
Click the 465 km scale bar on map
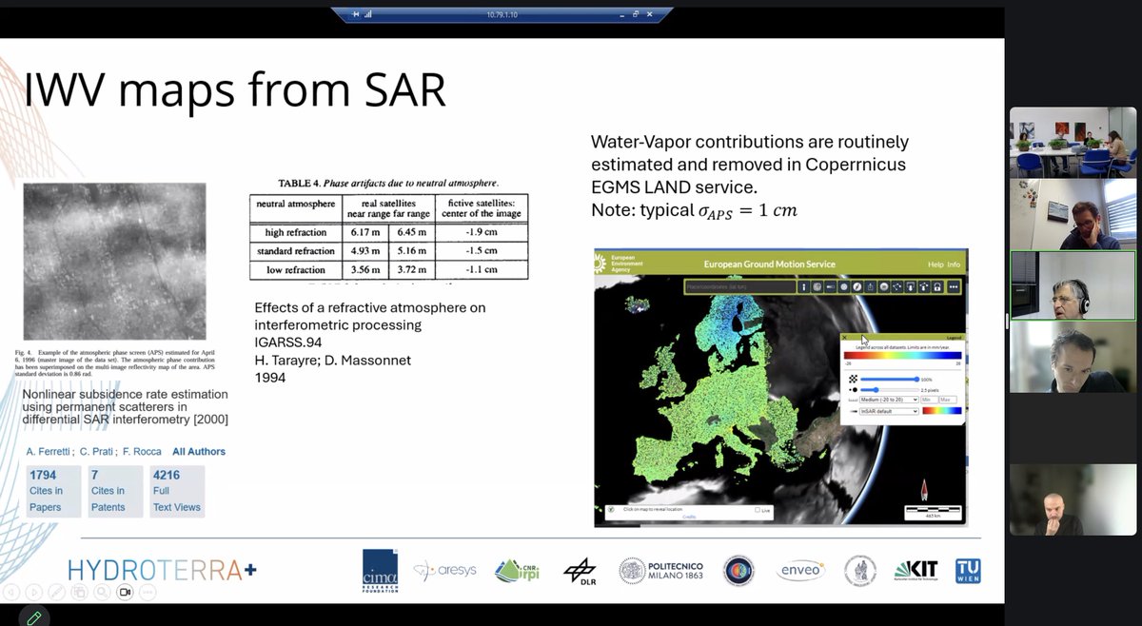coord(933,513)
